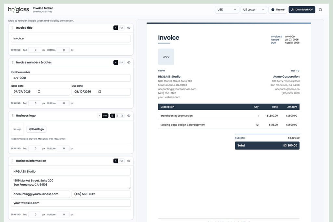Set Business logo width to half

(100, 116)
